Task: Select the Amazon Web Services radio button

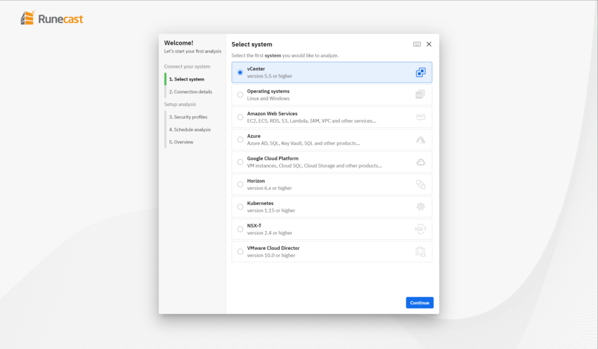Action: tap(240, 117)
